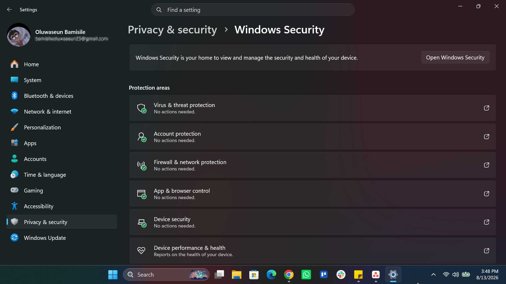Launch Microsoft Edge from taskbar
Screen dimensions: 506x284
pyautogui.click(x=271, y=275)
